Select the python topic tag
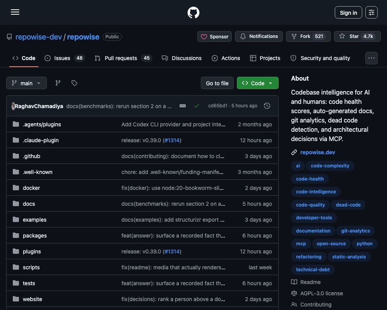This screenshot has height=310, width=387. 364,243
